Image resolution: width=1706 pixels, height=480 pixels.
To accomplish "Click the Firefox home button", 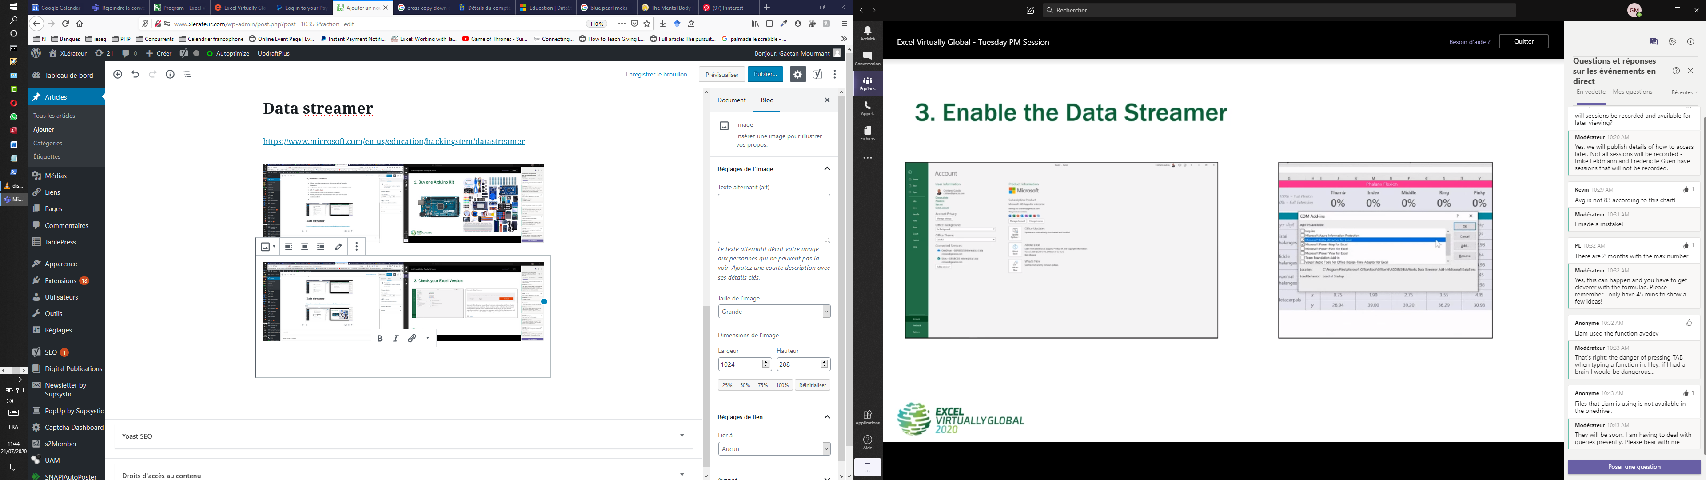I will pyautogui.click(x=80, y=24).
